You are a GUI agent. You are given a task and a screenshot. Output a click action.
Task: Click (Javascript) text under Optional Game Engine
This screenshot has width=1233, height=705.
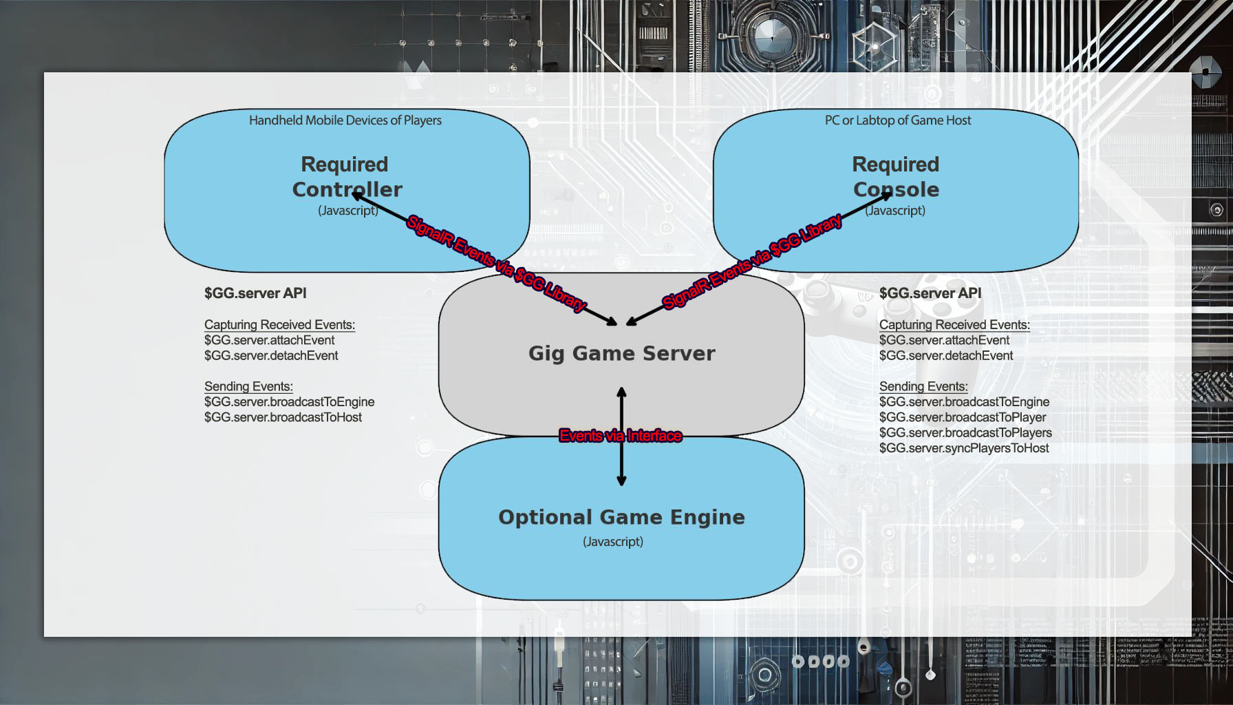(612, 542)
